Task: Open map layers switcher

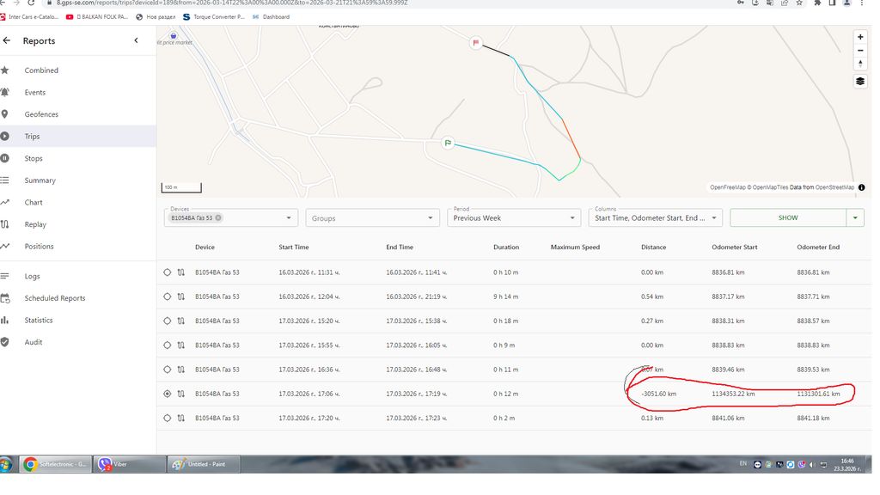Action: [859, 82]
